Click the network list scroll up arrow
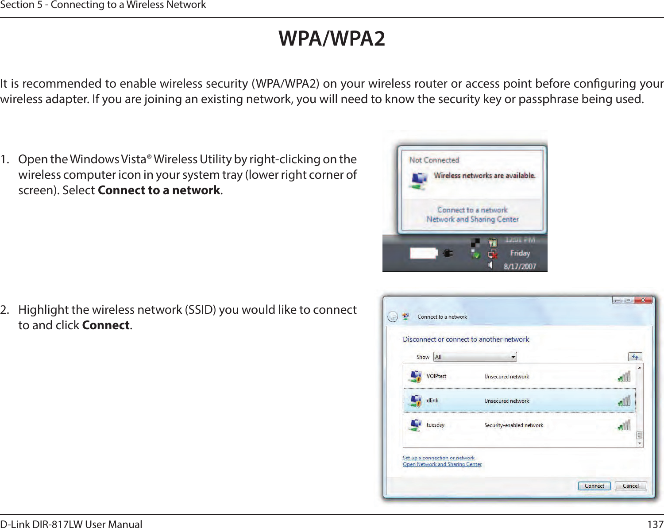This screenshot has height=528, width=664. coord(640,367)
